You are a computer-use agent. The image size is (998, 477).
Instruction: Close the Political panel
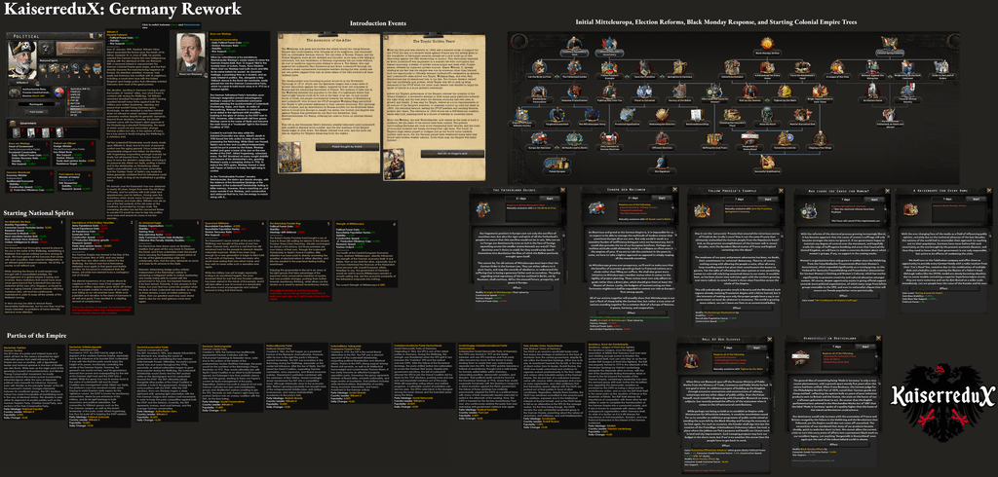(100, 36)
